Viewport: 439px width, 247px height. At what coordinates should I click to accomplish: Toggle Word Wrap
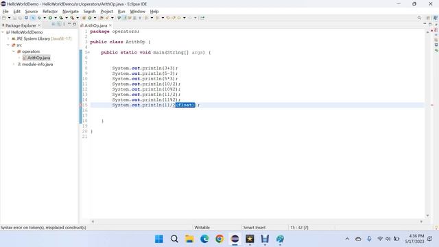pyautogui.click(x=130, y=18)
